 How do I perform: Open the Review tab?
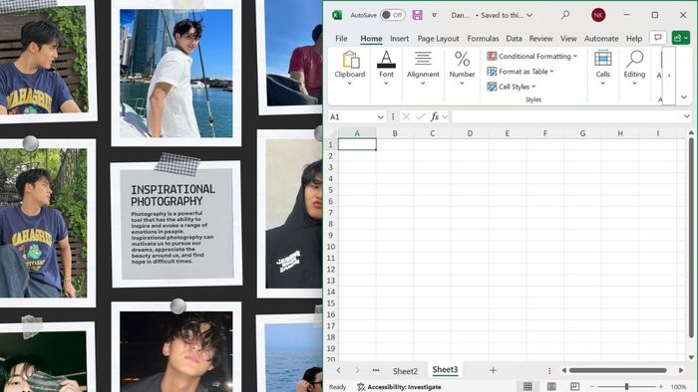click(x=540, y=39)
